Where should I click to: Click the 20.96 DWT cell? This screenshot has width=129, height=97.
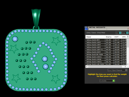pos(117,57)
